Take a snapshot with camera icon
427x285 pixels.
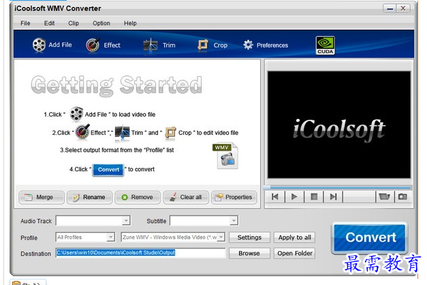[x=402, y=197]
